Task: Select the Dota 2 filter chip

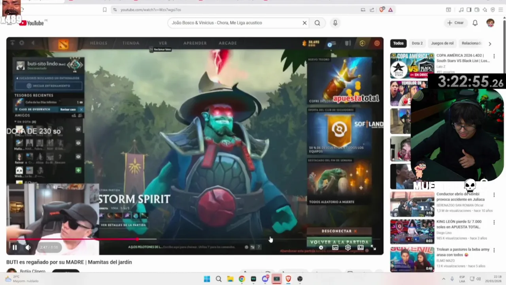Action: click(417, 43)
